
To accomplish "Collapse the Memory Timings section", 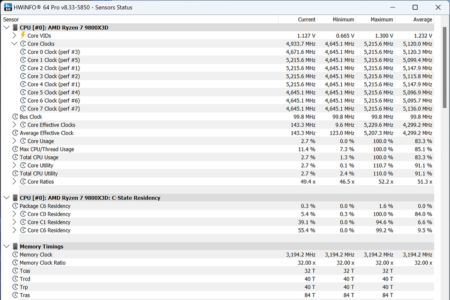I will pyautogui.click(x=6, y=246).
